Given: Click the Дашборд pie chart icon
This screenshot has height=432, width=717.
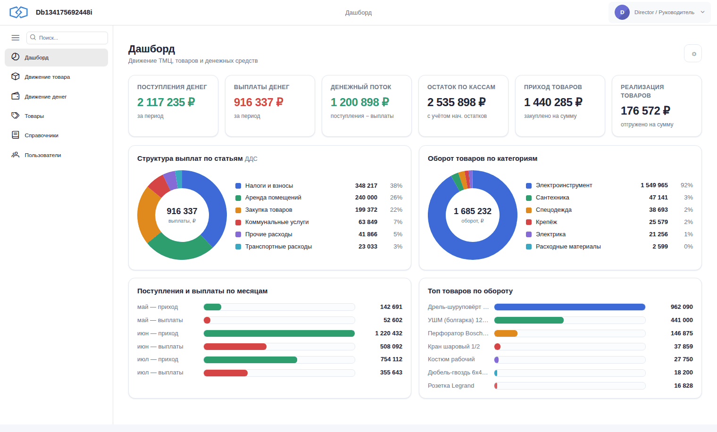Looking at the screenshot, I should click(16, 57).
